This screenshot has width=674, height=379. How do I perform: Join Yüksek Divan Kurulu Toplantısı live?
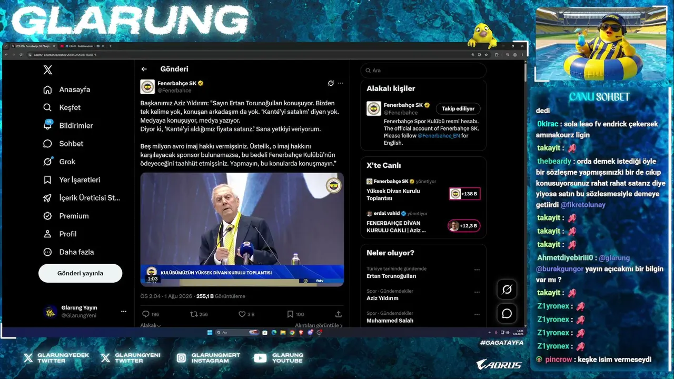(423, 191)
